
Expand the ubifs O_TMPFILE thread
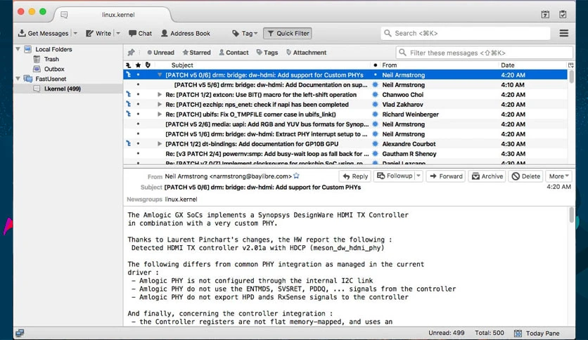[x=160, y=115]
